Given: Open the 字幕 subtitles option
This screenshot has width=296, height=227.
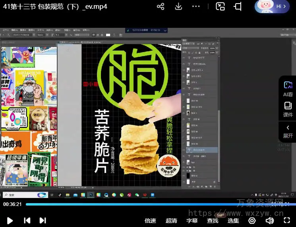Looking at the screenshot, I should pyautogui.click(x=192, y=221).
